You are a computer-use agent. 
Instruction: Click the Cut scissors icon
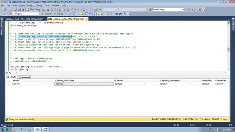59,10
